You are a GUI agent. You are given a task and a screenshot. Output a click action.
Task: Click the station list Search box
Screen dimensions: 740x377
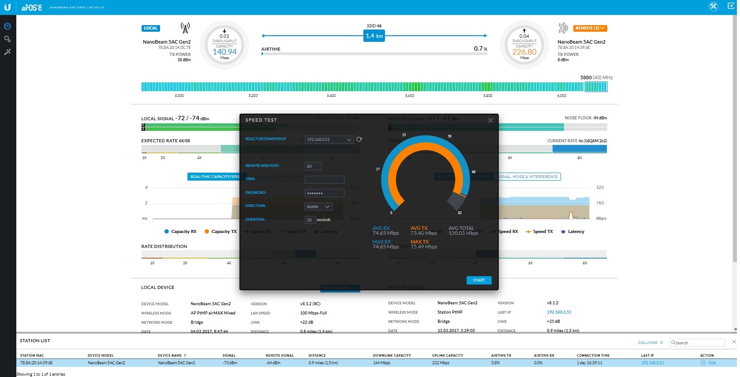(697, 343)
